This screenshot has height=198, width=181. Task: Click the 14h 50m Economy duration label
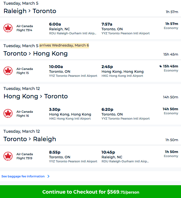(x=170, y=111)
